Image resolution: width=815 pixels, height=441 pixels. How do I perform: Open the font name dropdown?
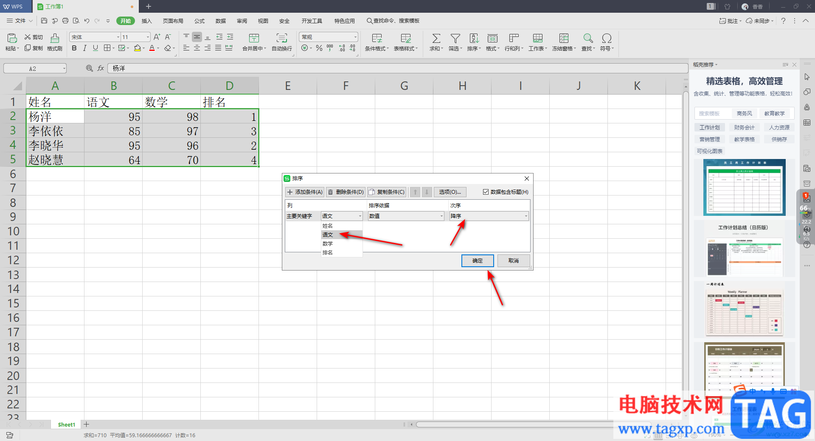[118, 37]
